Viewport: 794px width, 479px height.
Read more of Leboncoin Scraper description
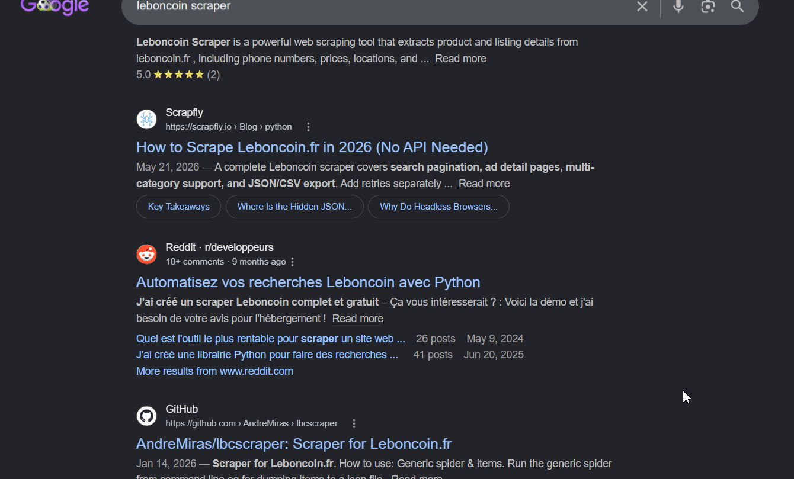pos(460,59)
